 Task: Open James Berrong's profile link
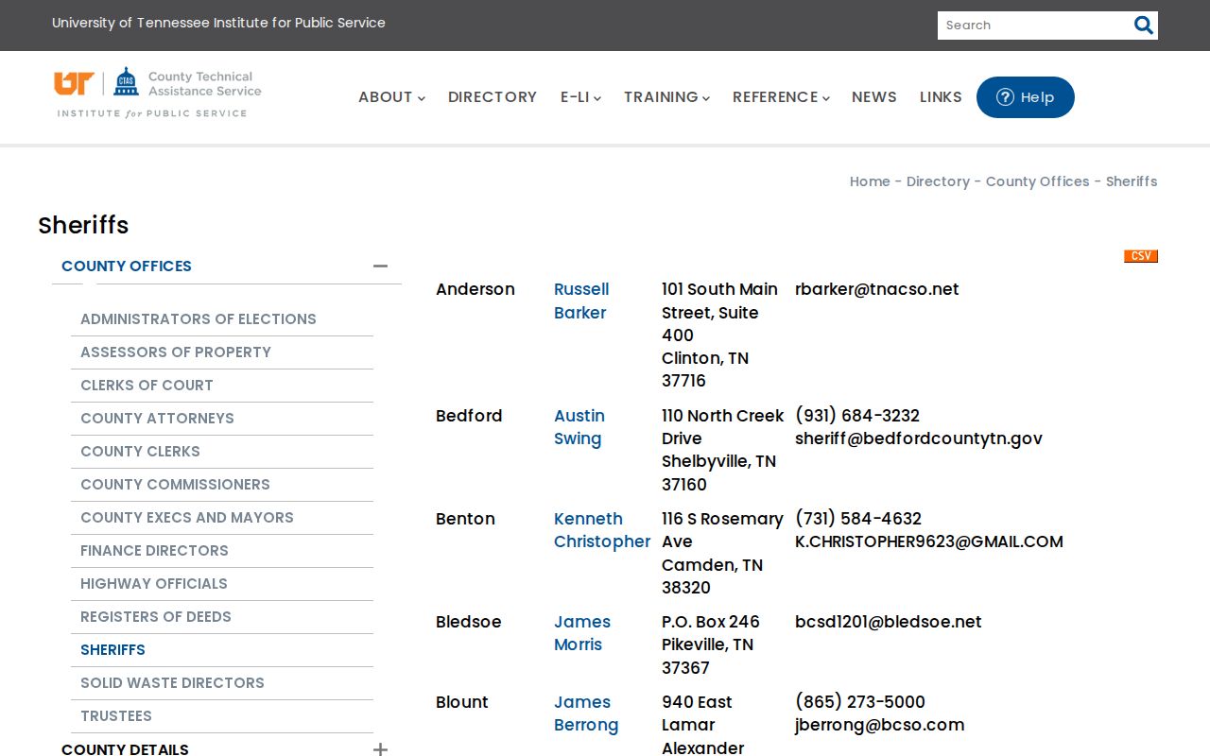tap(586, 713)
